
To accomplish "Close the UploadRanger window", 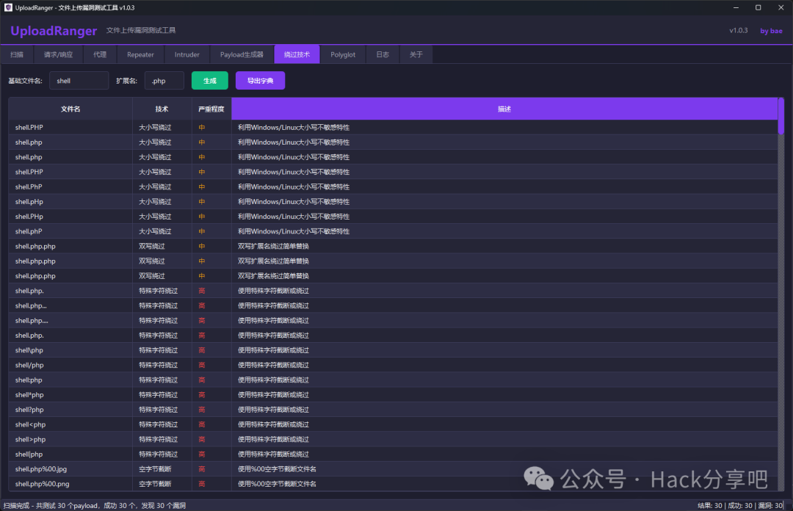I will click(781, 7).
